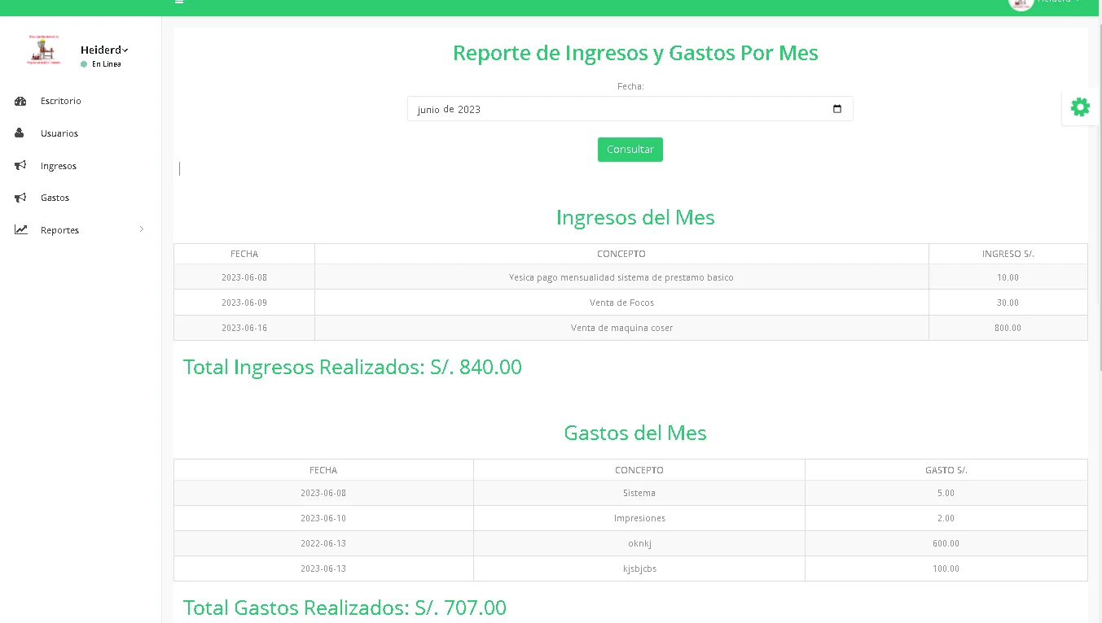Open the calendar picker in the Fecha field
This screenshot has height=623, width=1102.
click(x=837, y=108)
